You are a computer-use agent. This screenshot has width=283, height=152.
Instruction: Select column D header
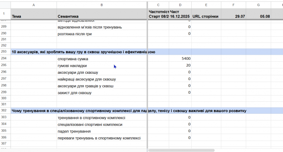(x=180, y=5)
